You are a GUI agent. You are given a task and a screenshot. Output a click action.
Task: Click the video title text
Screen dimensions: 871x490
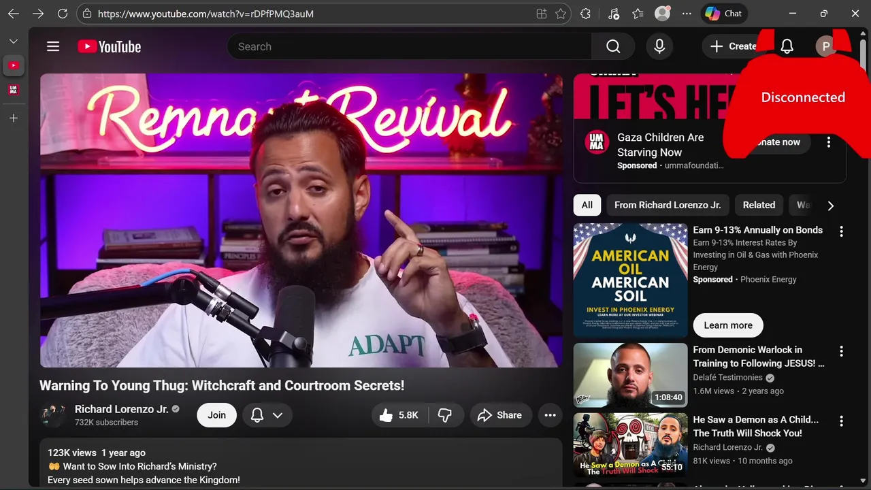222,385
